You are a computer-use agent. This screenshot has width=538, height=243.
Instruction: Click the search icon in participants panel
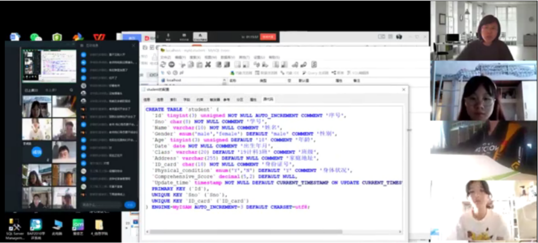pos(71,90)
